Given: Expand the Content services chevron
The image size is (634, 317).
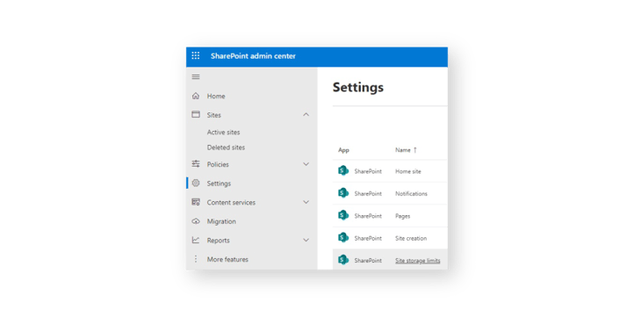Looking at the screenshot, I should pyautogui.click(x=306, y=202).
